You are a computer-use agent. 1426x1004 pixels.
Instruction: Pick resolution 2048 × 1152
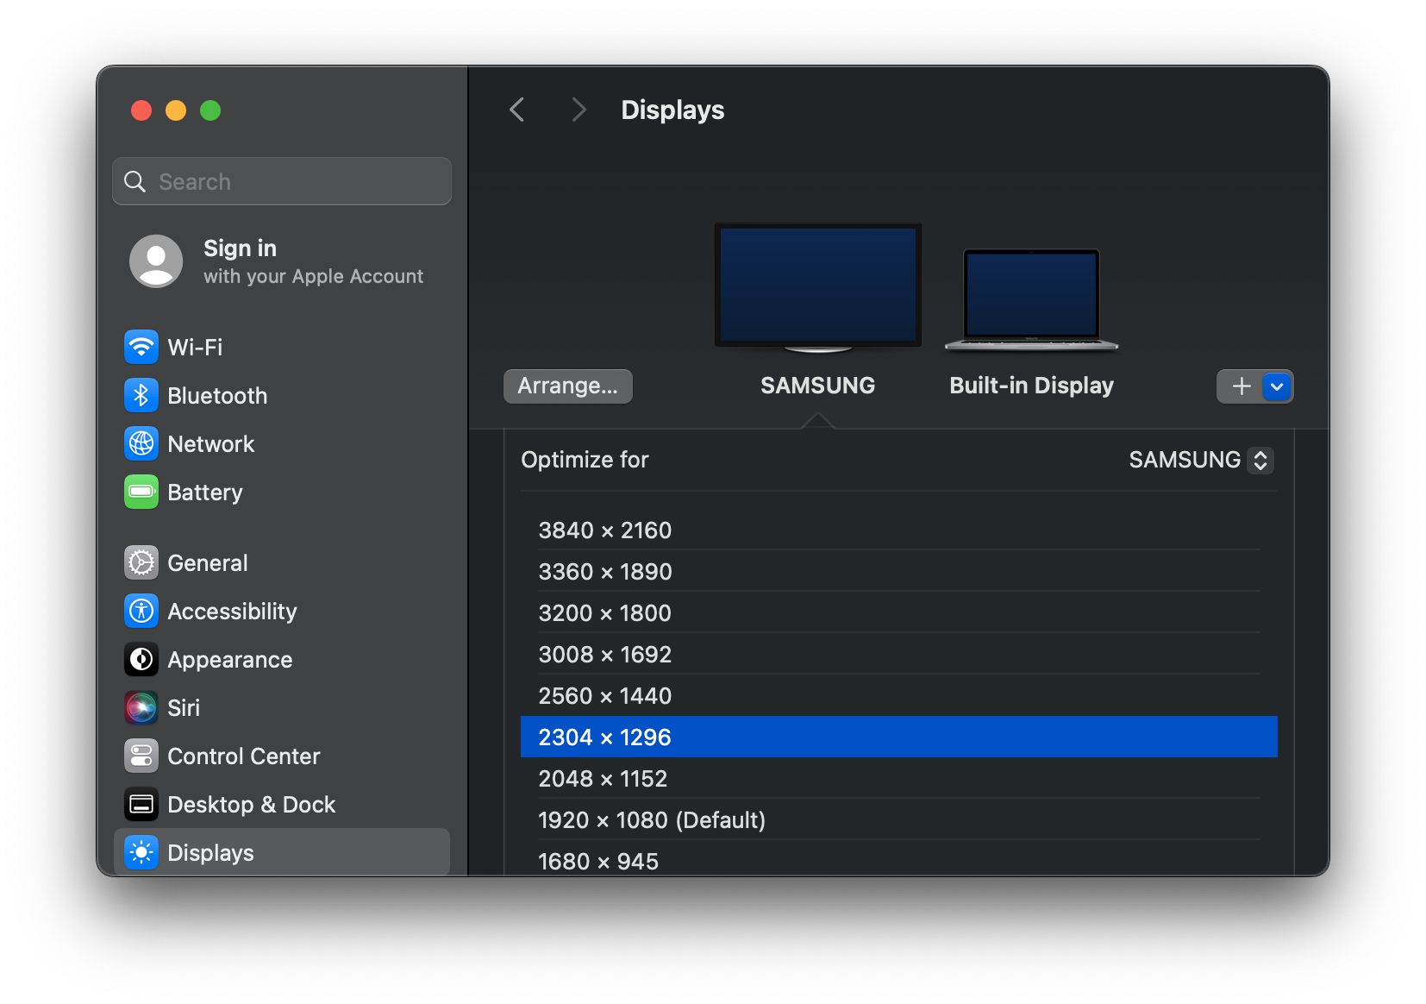(x=899, y=778)
